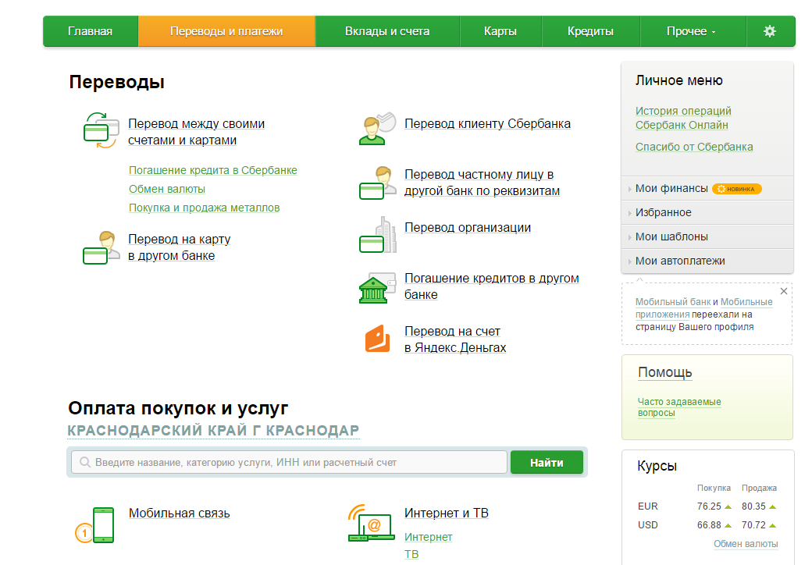Open the settings gear in navigation bar
812x565 pixels.
tap(770, 31)
